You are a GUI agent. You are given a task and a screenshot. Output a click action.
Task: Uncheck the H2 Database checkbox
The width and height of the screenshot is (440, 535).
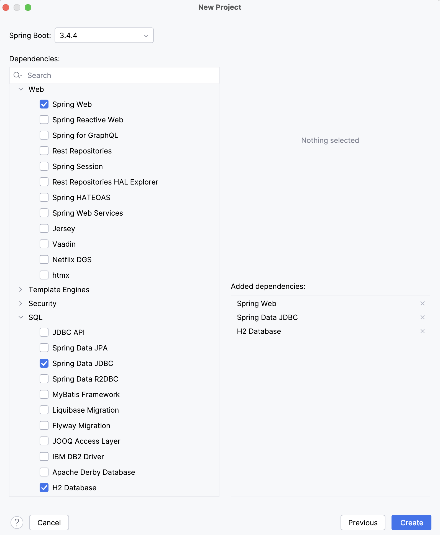[44, 488]
